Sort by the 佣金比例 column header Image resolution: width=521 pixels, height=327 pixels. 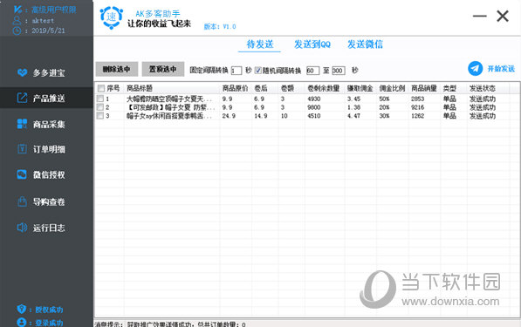(x=393, y=88)
